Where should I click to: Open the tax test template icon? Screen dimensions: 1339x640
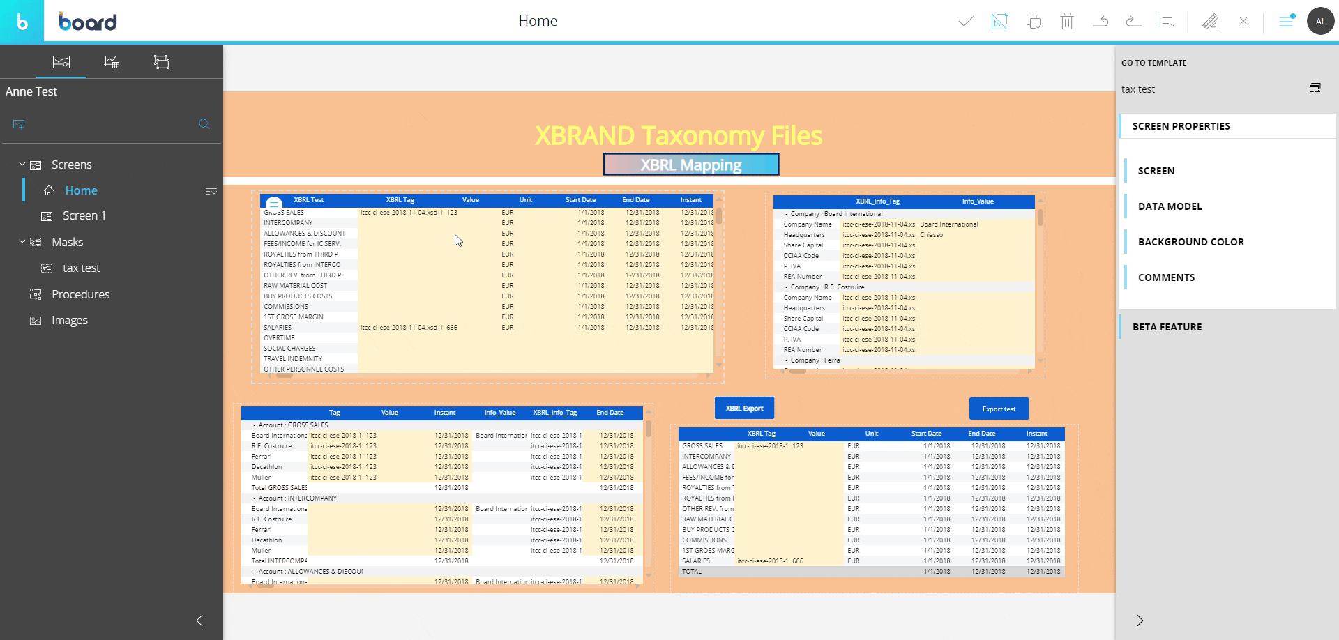[x=1315, y=89]
